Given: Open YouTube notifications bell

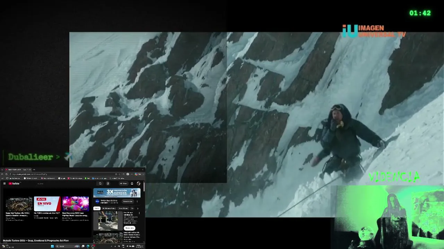Looking at the screenshot, I should click(132, 184).
